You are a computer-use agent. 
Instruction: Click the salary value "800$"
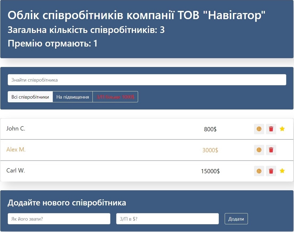click(210, 129)
